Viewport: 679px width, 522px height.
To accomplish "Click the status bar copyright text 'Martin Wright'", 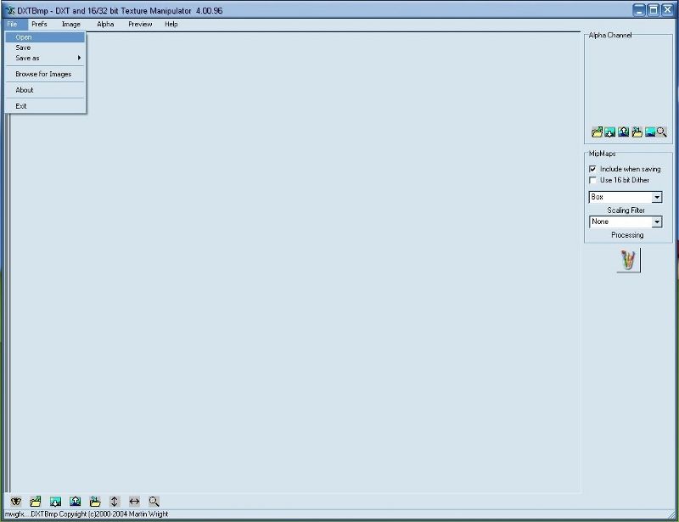I will [x=149, y=514].
